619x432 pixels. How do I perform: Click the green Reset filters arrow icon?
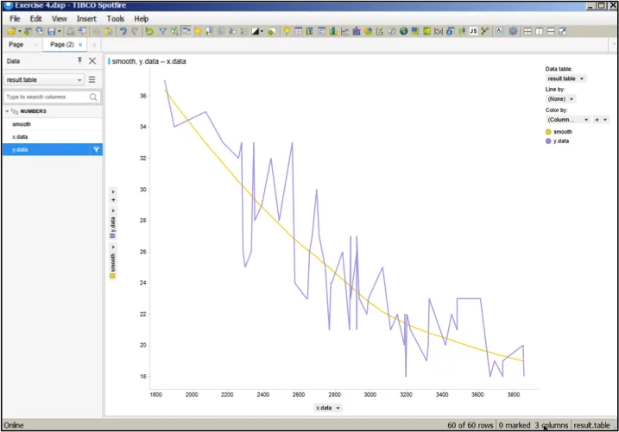pyautogui.click(x=149, y=31)
